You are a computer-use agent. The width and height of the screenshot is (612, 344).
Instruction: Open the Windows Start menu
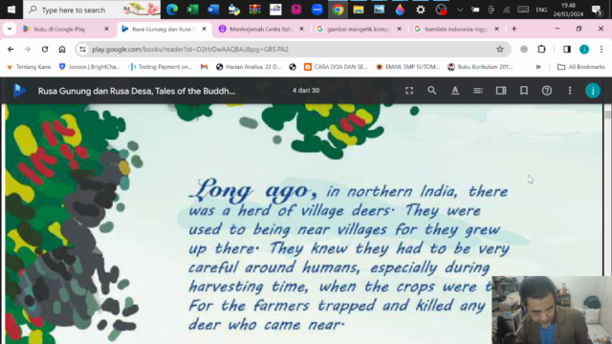click(x=11, y=10)
